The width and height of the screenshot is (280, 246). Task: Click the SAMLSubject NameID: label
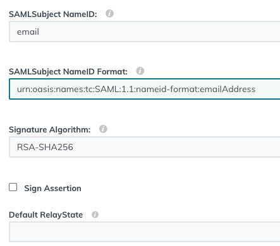point(53,15)
